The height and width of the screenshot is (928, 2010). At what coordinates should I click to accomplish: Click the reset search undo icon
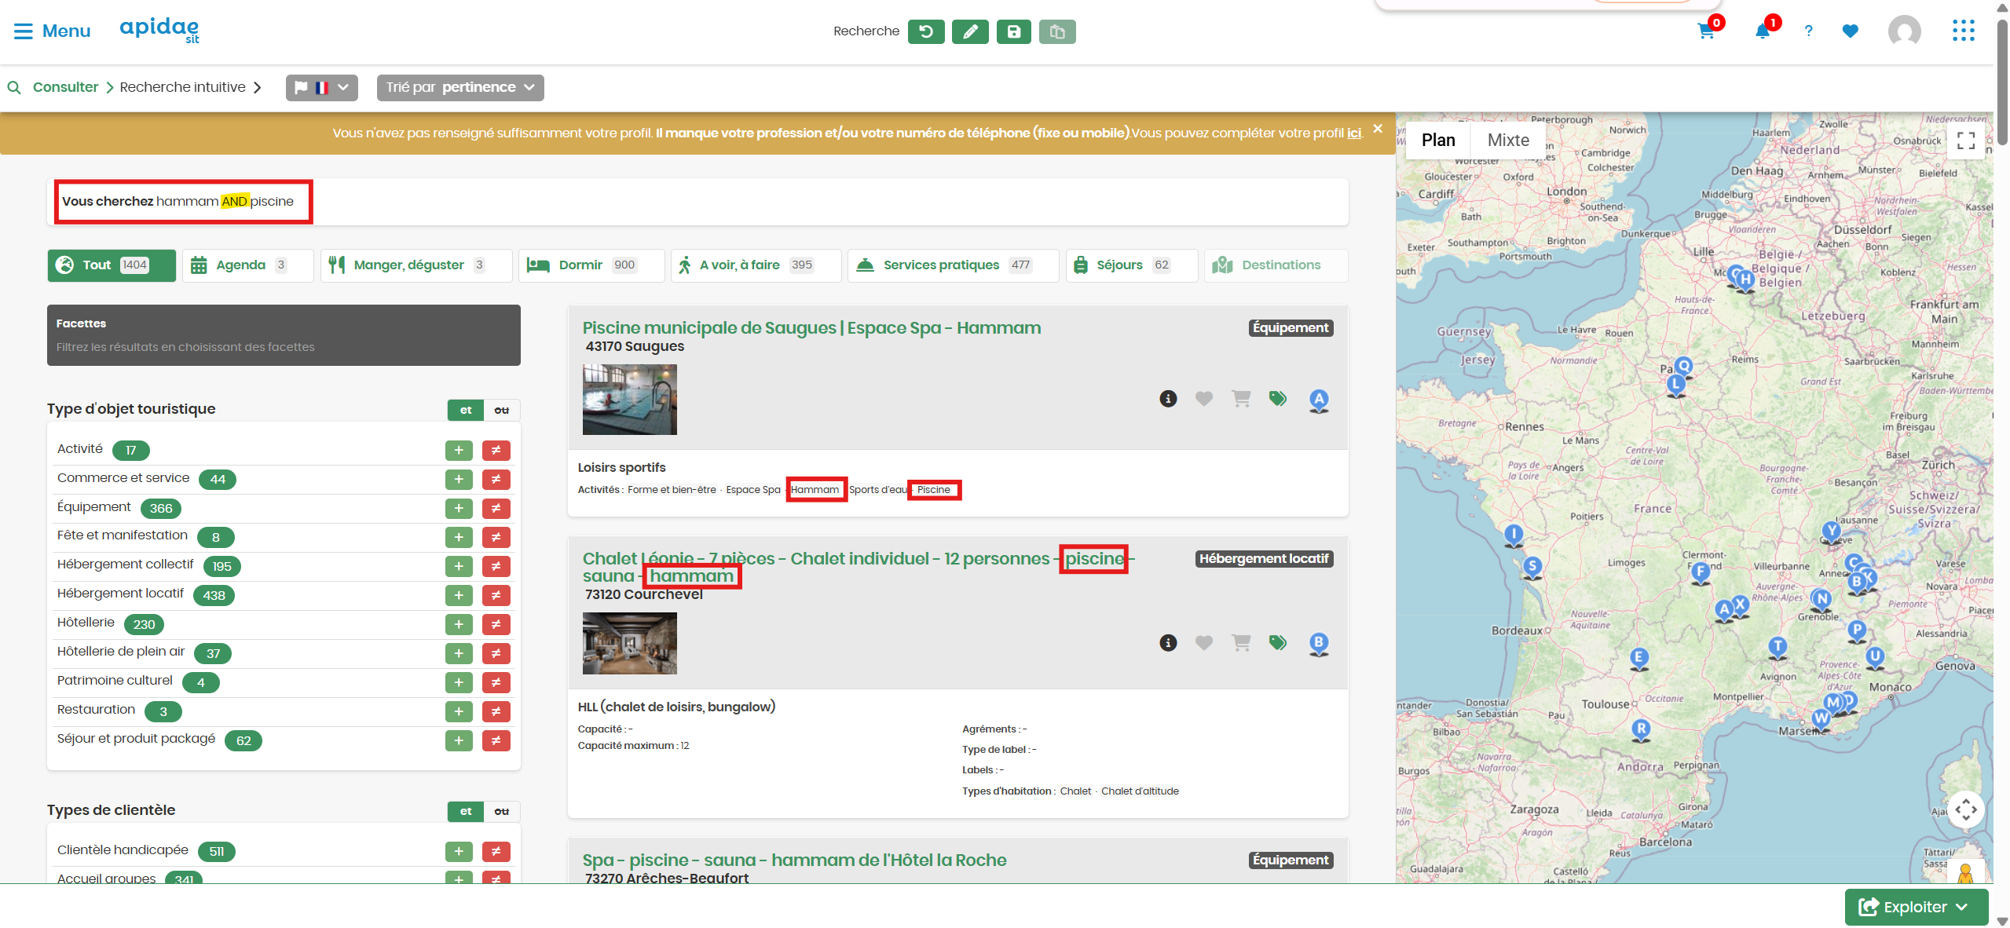[926, 31]
